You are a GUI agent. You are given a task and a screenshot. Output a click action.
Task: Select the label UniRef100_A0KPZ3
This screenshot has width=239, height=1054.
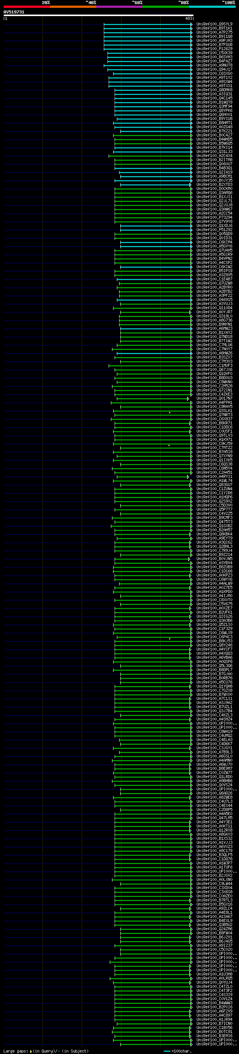[x=214, y=575]
